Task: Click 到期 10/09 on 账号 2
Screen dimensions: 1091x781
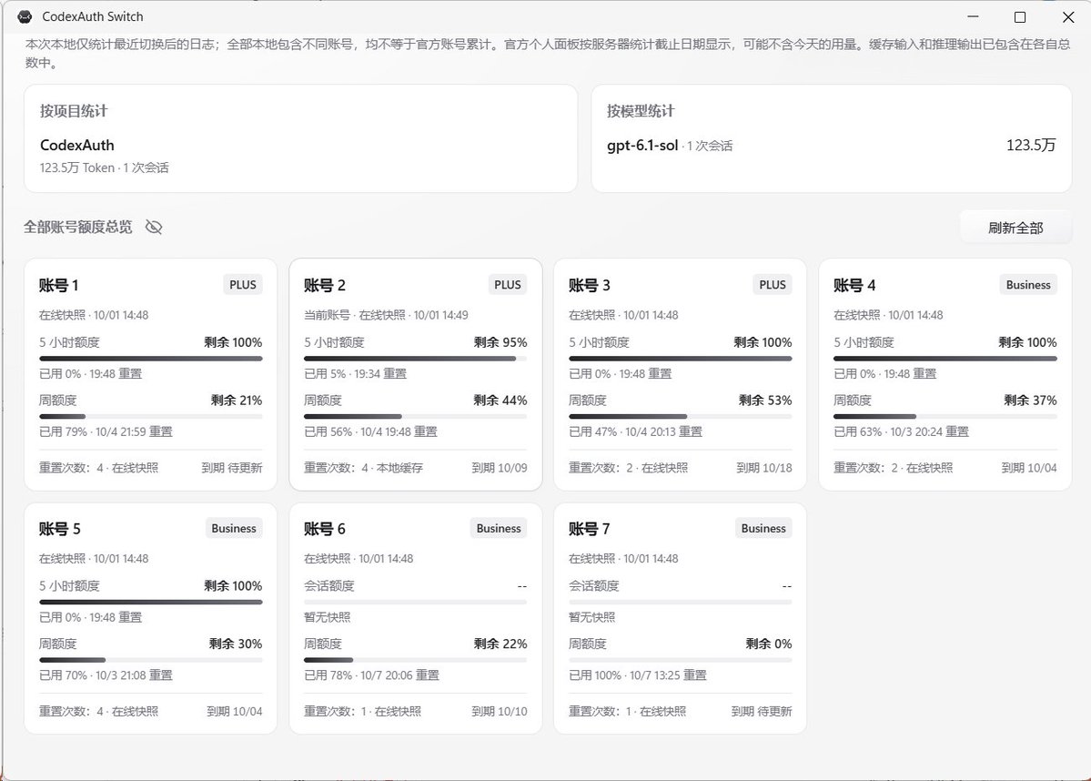Action: point(500,468)
